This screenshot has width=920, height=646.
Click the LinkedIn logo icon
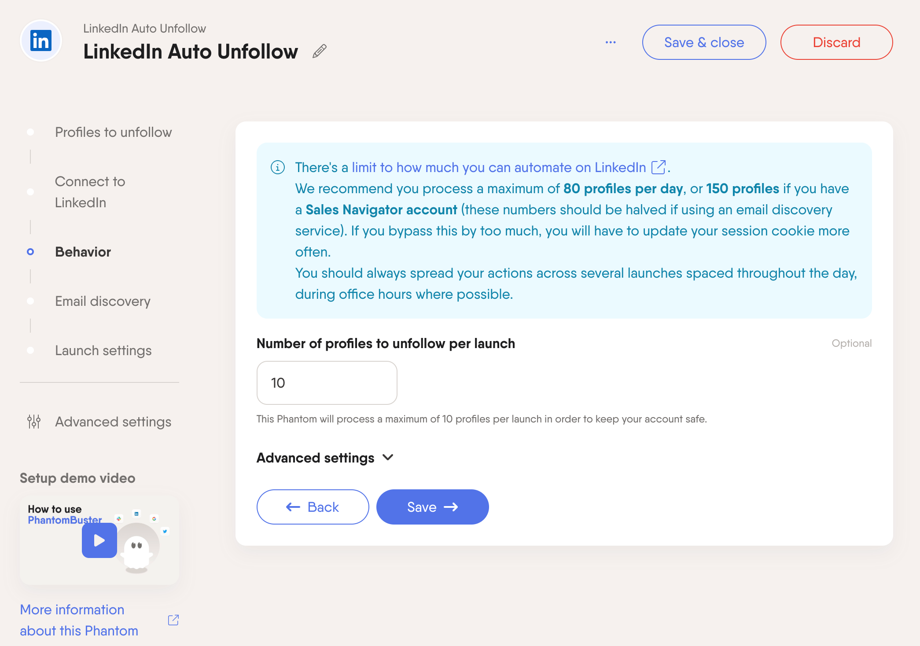coord(41,41)
